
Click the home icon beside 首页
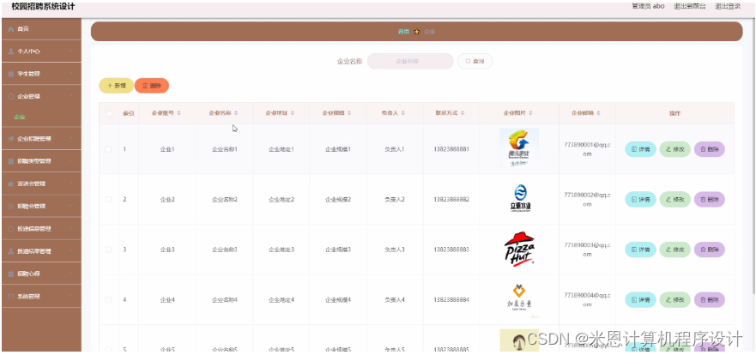pos(10,29)
